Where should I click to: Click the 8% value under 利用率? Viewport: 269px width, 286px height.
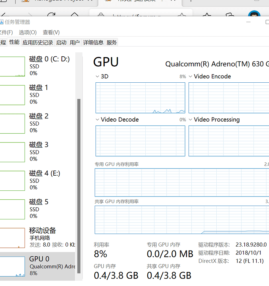(x=100, y=254)
